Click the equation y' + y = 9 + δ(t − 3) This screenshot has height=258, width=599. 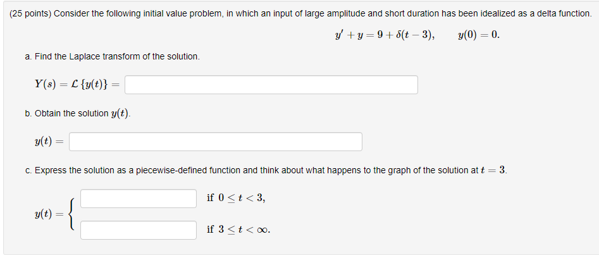pos(385,35)
